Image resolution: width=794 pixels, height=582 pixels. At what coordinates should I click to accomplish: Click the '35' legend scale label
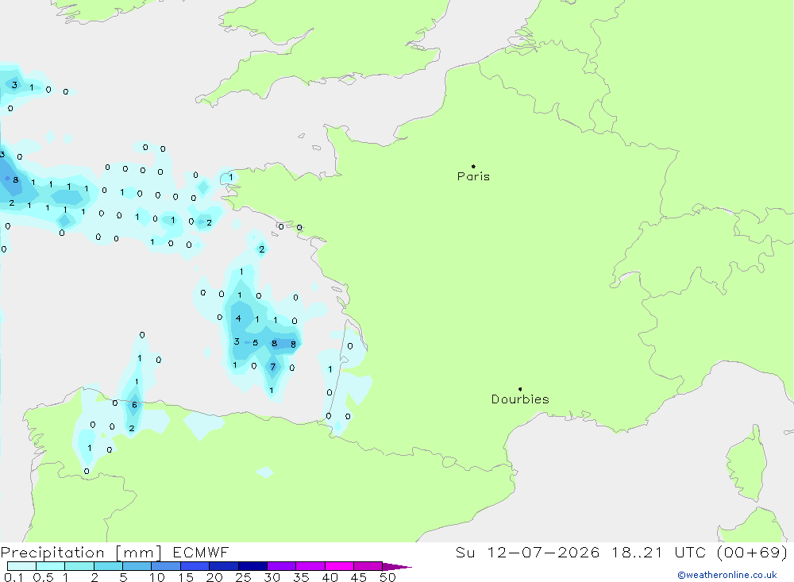[x=301, y=577]
